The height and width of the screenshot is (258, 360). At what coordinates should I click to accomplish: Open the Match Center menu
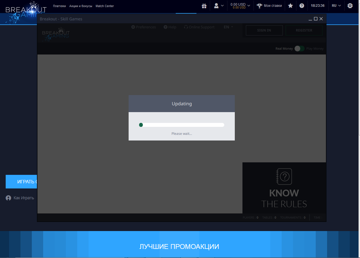point(105,6)
